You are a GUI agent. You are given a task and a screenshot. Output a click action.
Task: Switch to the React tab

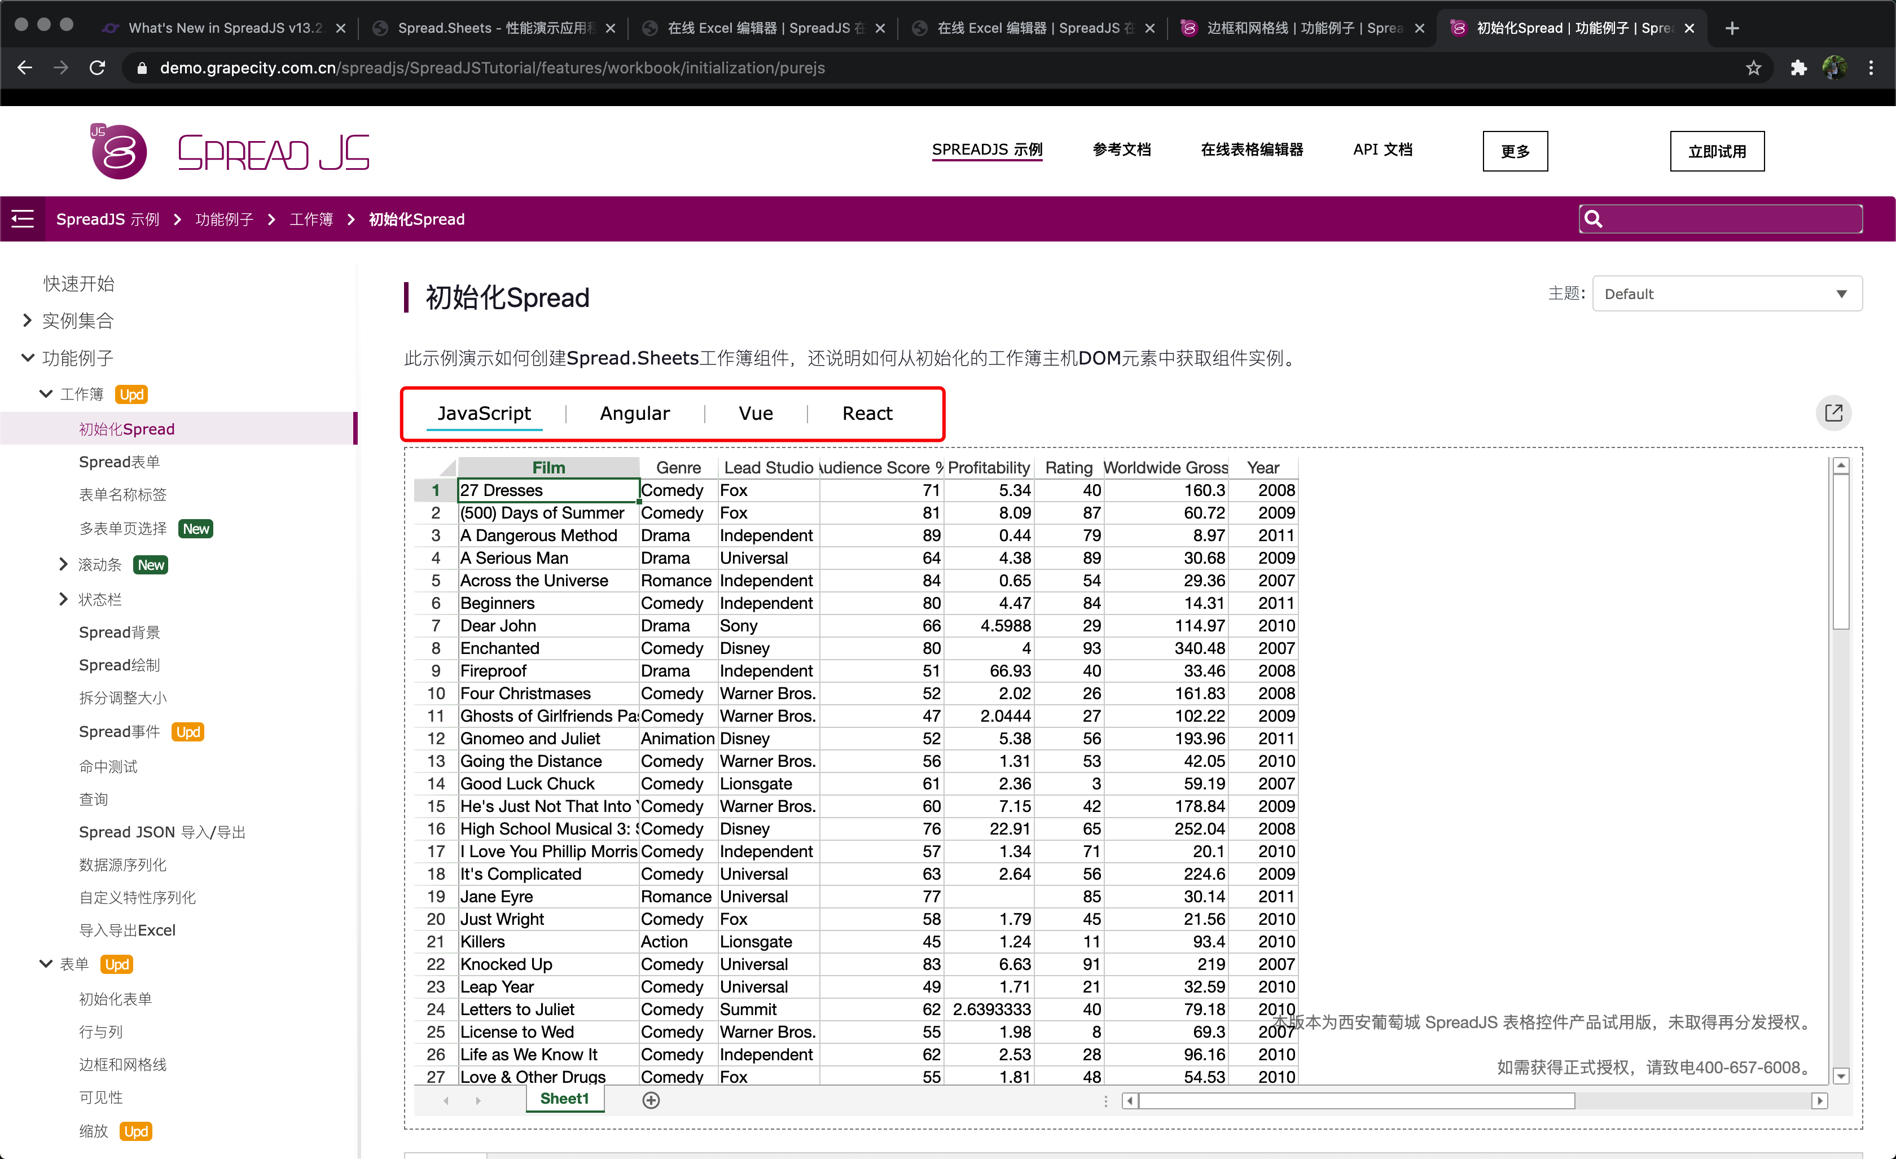(x=867, y=413)
